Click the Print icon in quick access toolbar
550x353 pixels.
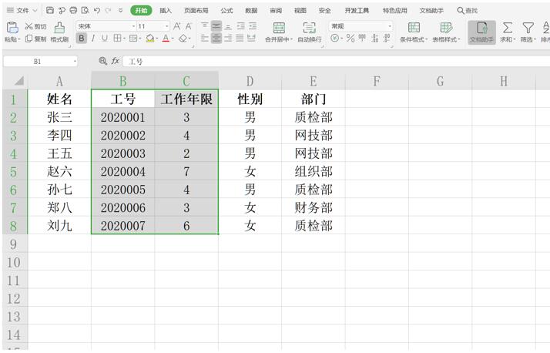pos(73,10)
